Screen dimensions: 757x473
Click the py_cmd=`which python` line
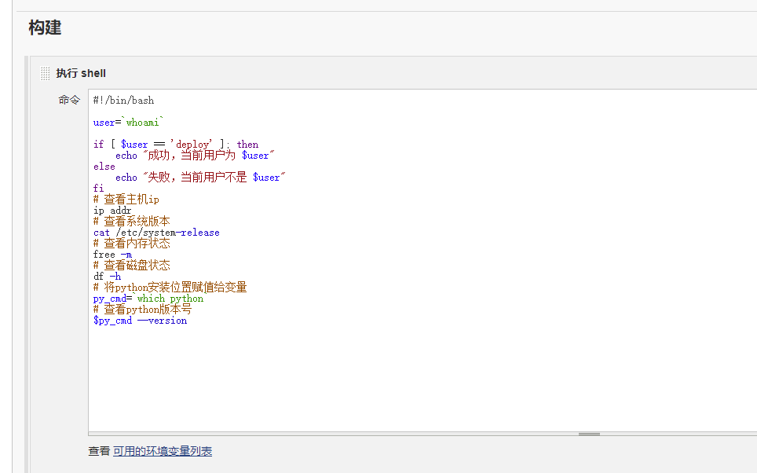(x=148, y=298)
